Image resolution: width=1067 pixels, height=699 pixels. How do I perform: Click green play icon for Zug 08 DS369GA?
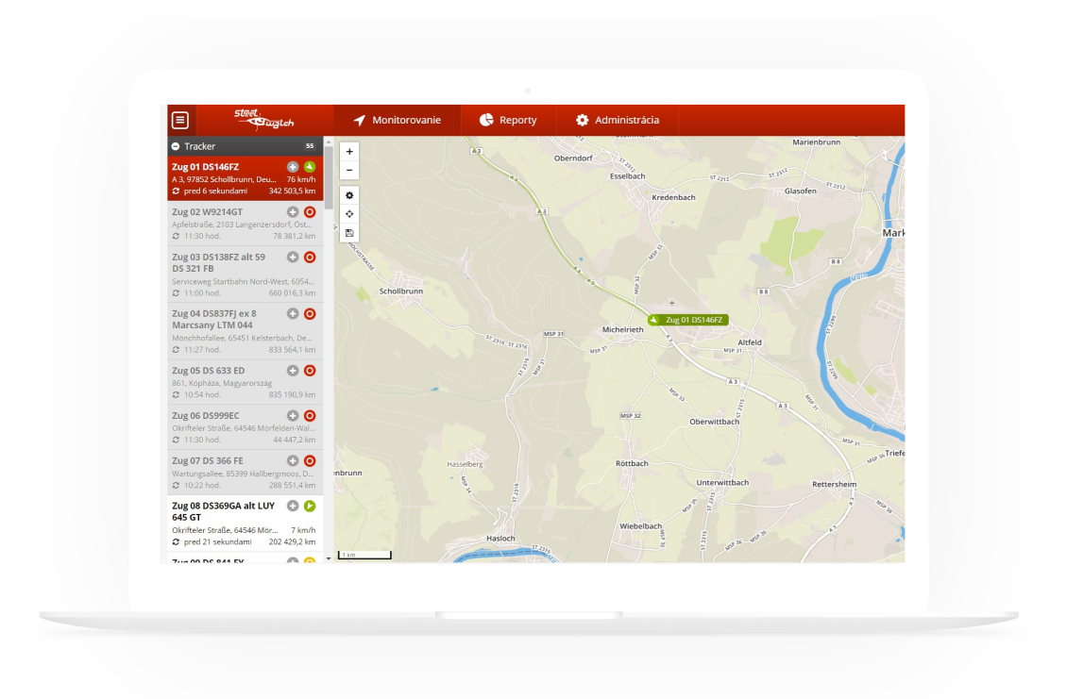point(310,506)
